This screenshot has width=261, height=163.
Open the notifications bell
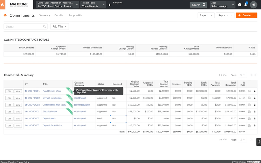pos(246,5)
